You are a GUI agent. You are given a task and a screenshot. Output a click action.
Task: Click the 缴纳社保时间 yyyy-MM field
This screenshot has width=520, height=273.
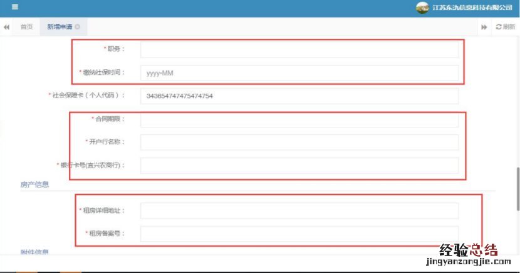pos(299,73)
